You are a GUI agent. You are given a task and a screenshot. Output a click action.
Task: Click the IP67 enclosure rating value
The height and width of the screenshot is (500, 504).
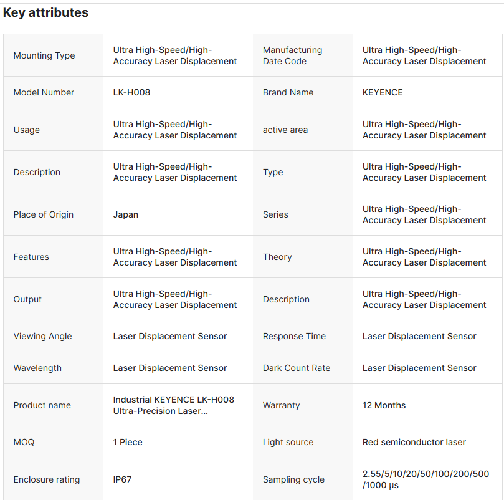tap(122, 479)
